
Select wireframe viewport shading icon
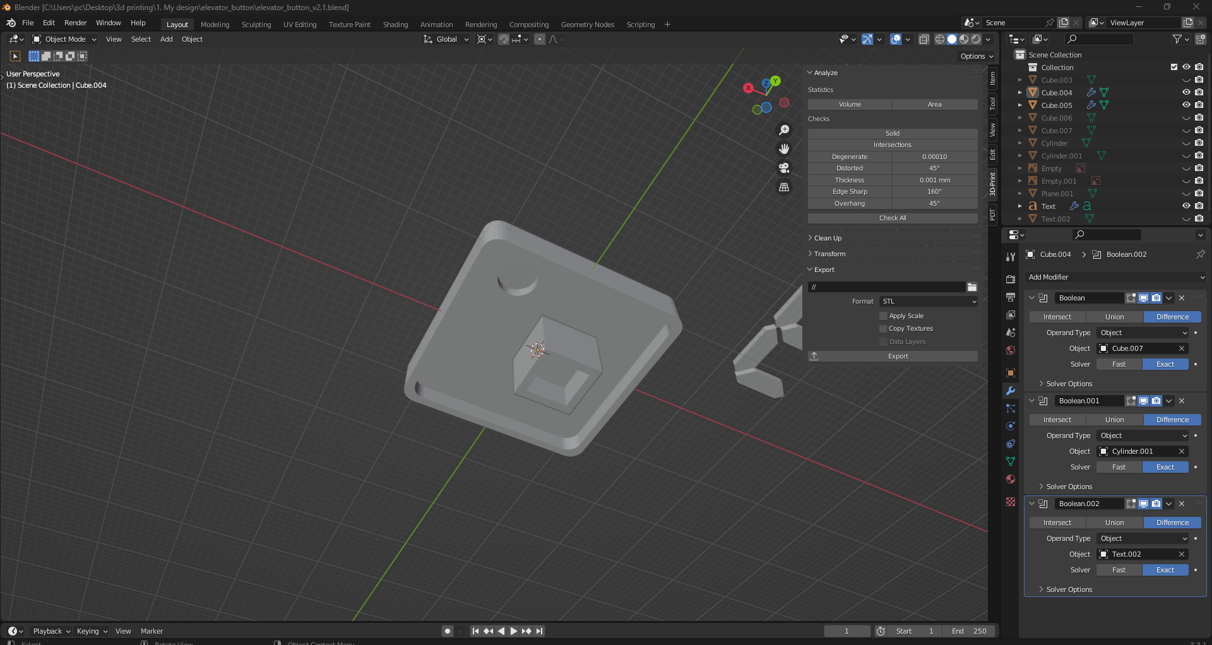[940, 39]
